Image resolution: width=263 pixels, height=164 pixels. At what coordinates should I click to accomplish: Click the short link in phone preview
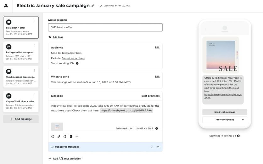tap(223, 96)
